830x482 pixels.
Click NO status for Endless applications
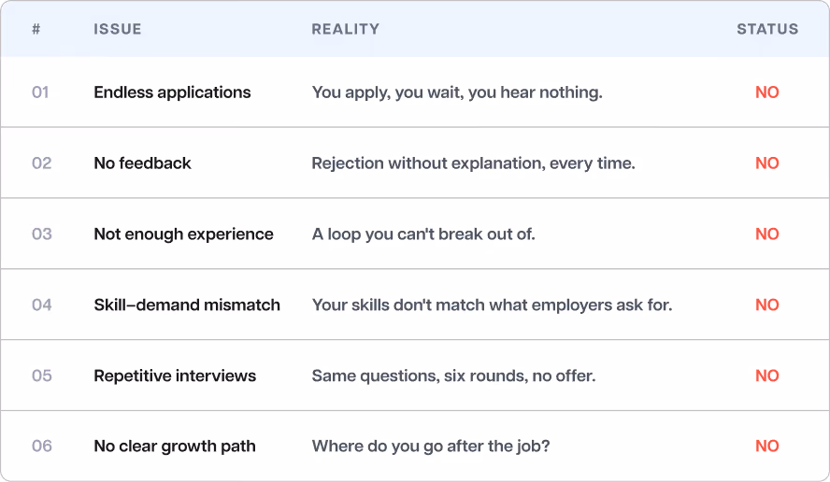(767, 92)
